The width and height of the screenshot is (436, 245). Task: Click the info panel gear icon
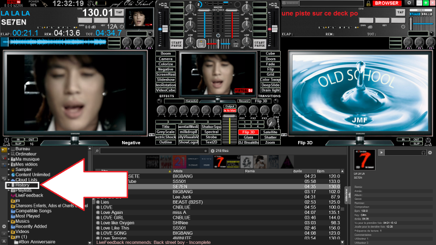point(430,152)
